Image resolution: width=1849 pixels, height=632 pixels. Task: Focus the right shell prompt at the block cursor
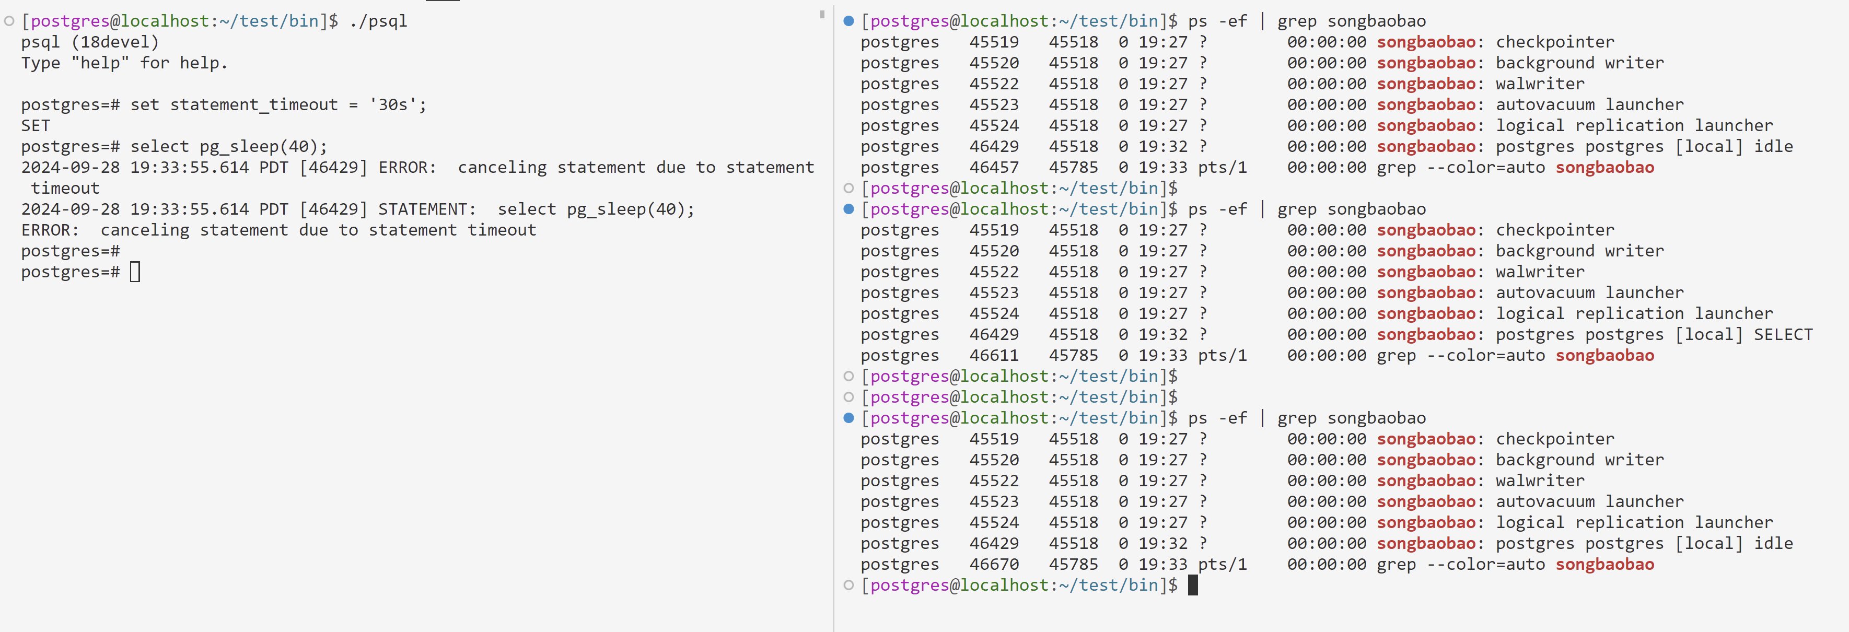tap(1192, 586)
